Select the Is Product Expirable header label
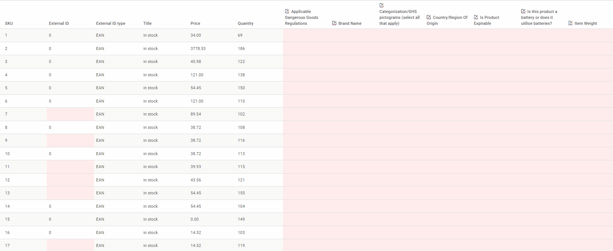The image size is (613, 251). point(486,20)
